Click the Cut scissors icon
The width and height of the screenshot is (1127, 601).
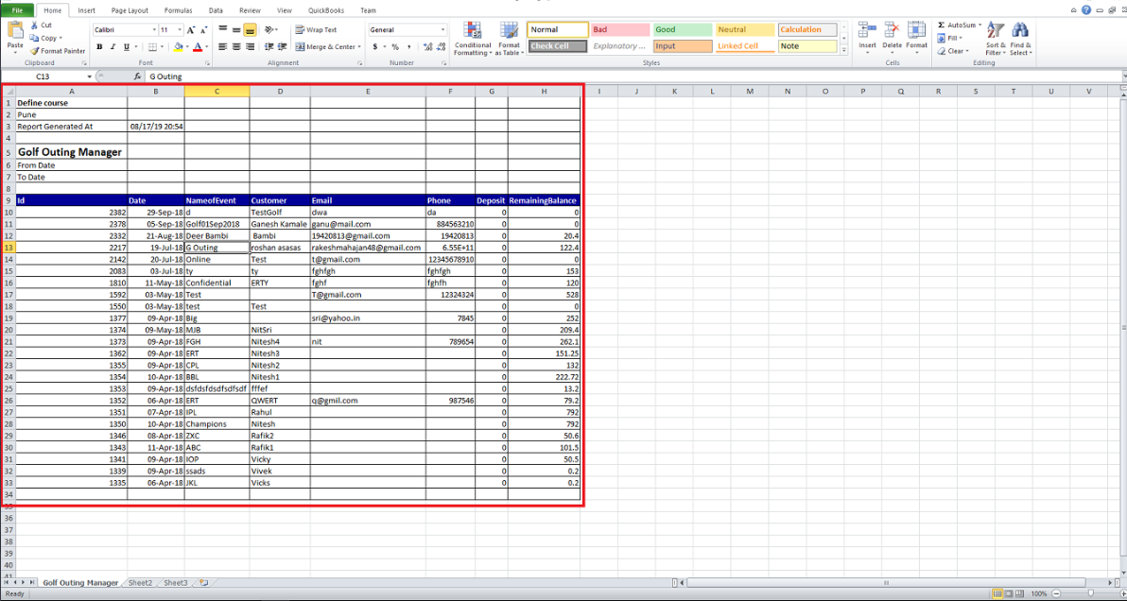[34, 26]
